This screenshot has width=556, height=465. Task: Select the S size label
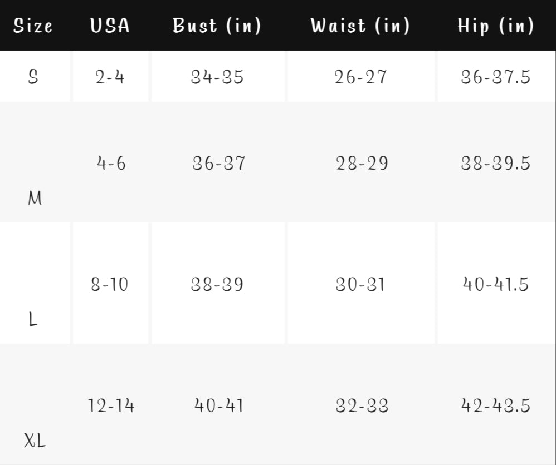coord(33,77)
